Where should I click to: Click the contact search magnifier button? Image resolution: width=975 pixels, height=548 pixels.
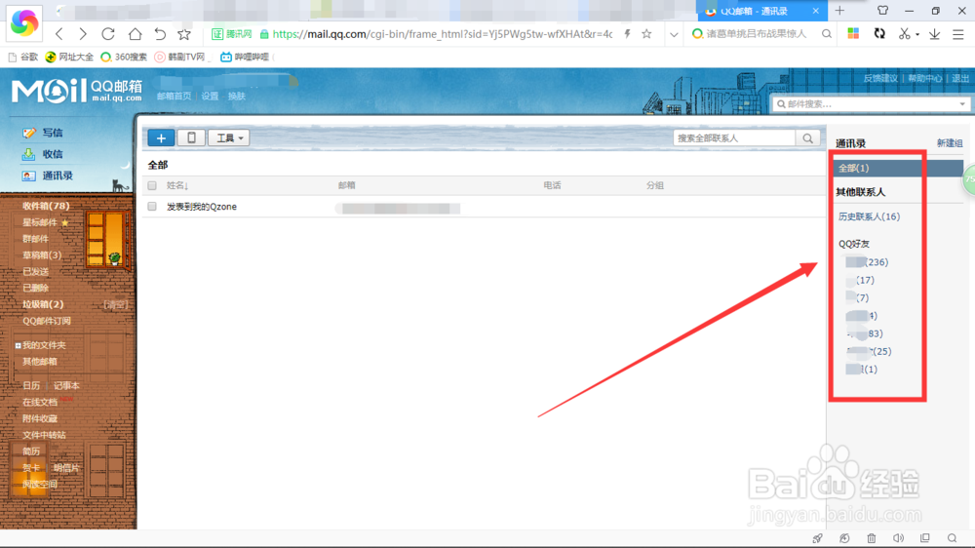pos(807,138)
